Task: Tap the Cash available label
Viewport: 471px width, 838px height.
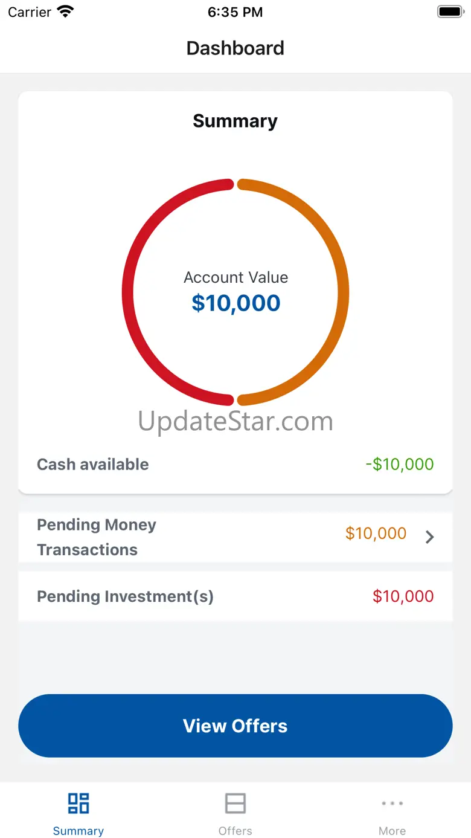Action: [x=93, y=464]
